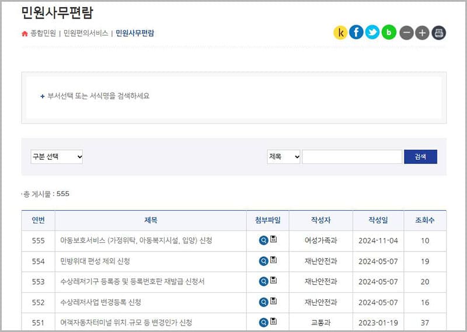Preview attachment for row 555
The image size is (467, 332).
coord(263,240)
